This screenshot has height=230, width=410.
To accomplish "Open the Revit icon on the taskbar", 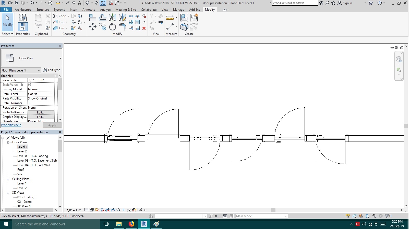I will click(x=144, y=224).
